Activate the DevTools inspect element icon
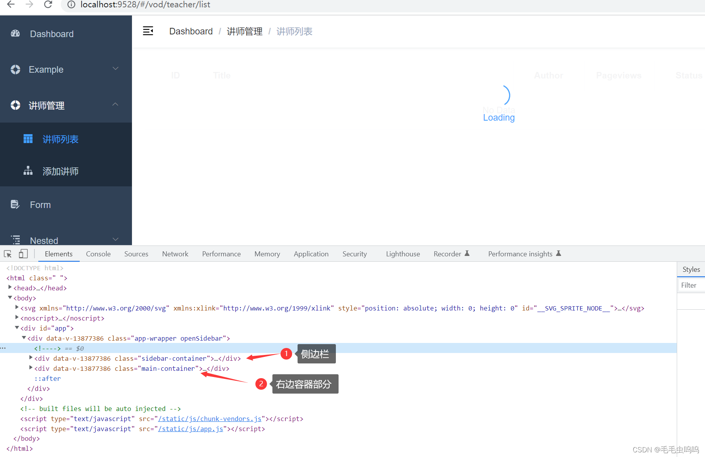This screenshot has height=457, width=705. click(x=8, y=254)
